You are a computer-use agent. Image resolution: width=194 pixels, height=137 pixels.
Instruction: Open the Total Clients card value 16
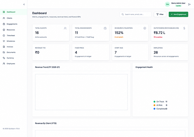(37, 33)
